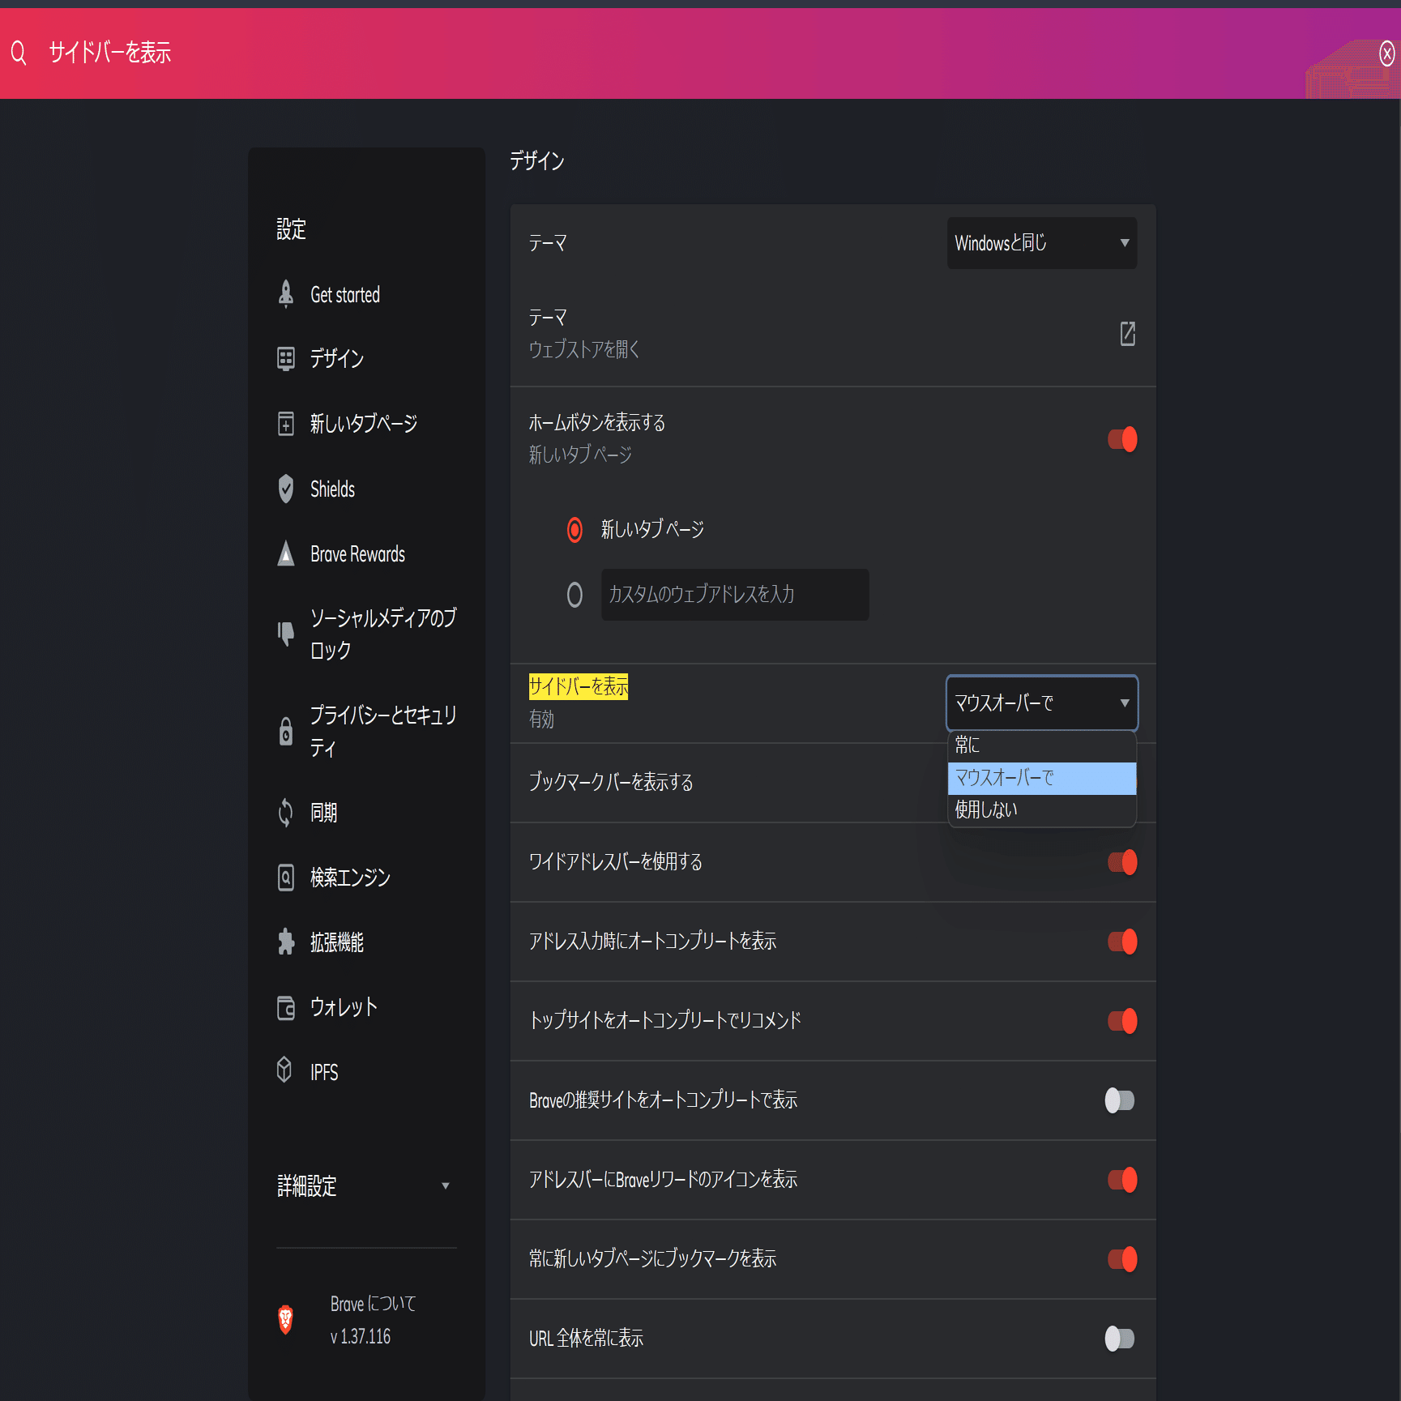
Task: Toggle the ホームボタンを表示する switch
Action: [1122, 439]
